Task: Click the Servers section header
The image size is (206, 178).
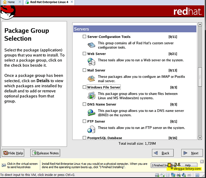Action: point(135,29)
